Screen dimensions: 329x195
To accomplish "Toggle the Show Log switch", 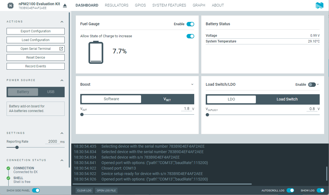I will click(321, 190).
